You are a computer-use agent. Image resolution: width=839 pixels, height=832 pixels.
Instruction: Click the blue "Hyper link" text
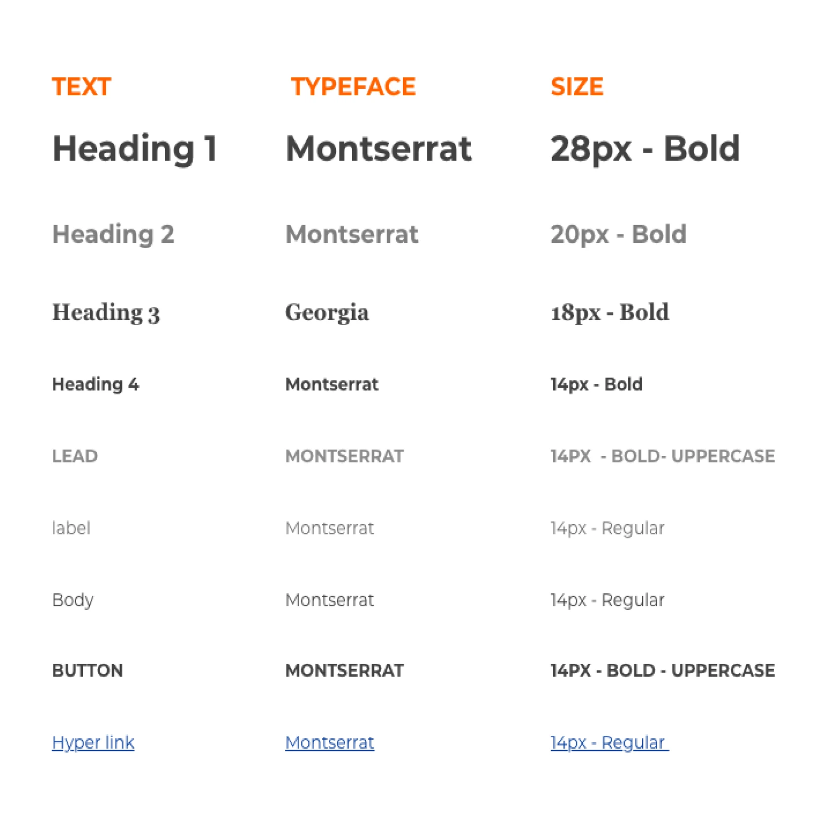93,742
